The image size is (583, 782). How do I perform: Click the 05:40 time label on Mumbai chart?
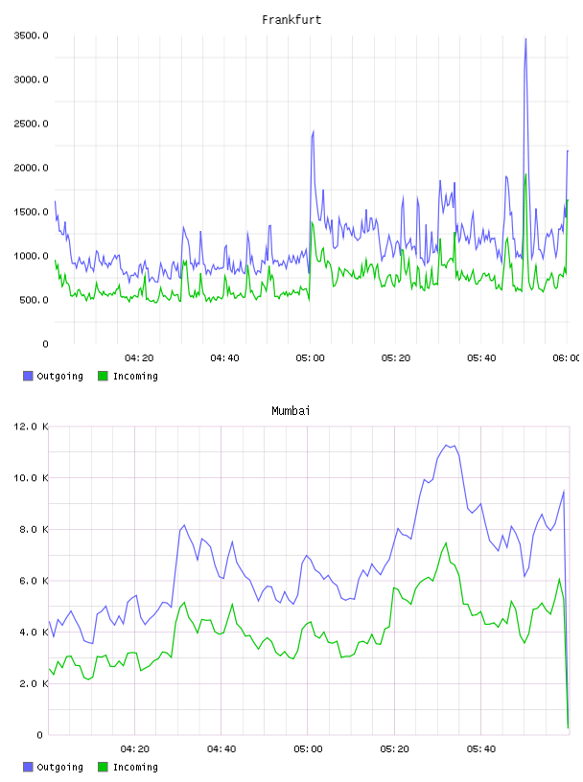click(481, 748)
